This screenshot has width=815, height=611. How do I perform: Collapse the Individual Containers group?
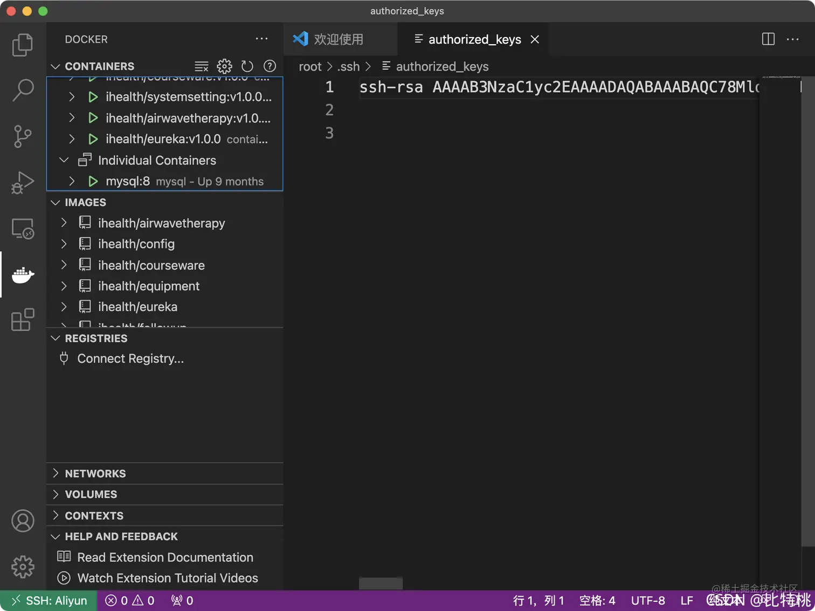point(64,160)
